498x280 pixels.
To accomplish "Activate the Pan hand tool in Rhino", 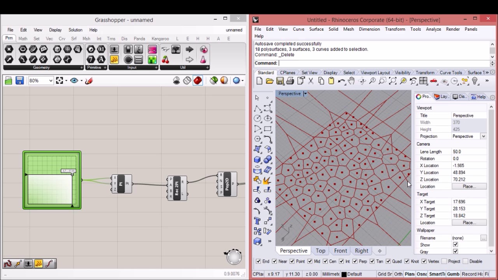I will tap(351, 81).
